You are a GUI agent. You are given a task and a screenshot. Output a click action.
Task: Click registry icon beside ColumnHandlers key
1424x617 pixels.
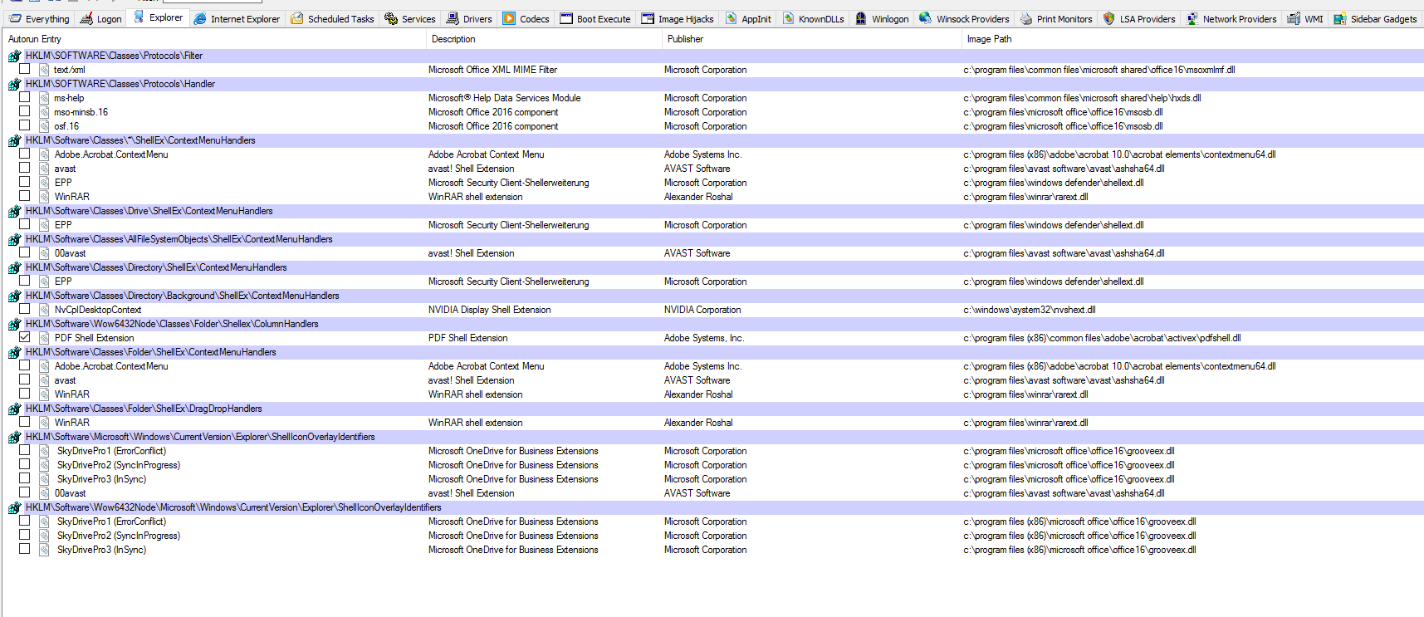(14, 325)
